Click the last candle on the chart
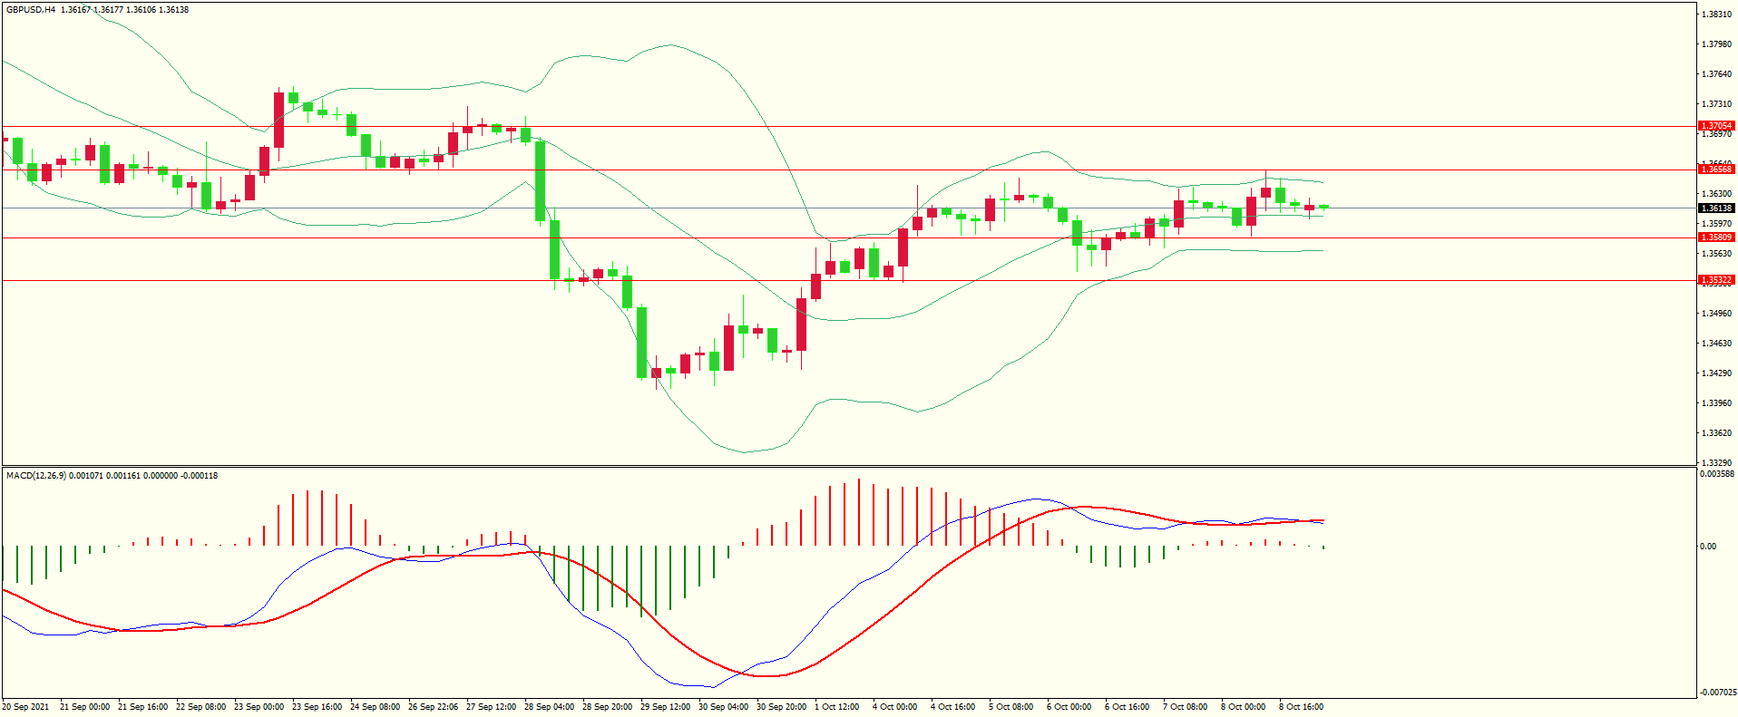This screenshot has width=1738, height=717. 1323,207
